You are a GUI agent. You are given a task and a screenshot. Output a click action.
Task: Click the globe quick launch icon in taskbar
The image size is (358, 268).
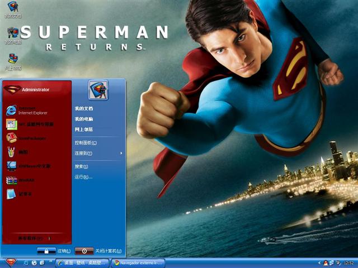click(34, 263)
